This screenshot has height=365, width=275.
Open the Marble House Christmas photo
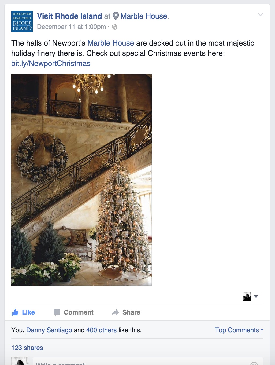[x=81, y=180]
